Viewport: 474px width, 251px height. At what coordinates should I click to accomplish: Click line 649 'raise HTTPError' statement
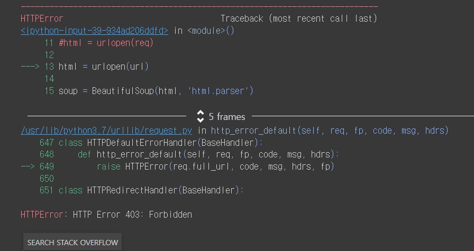pos(215,166)
